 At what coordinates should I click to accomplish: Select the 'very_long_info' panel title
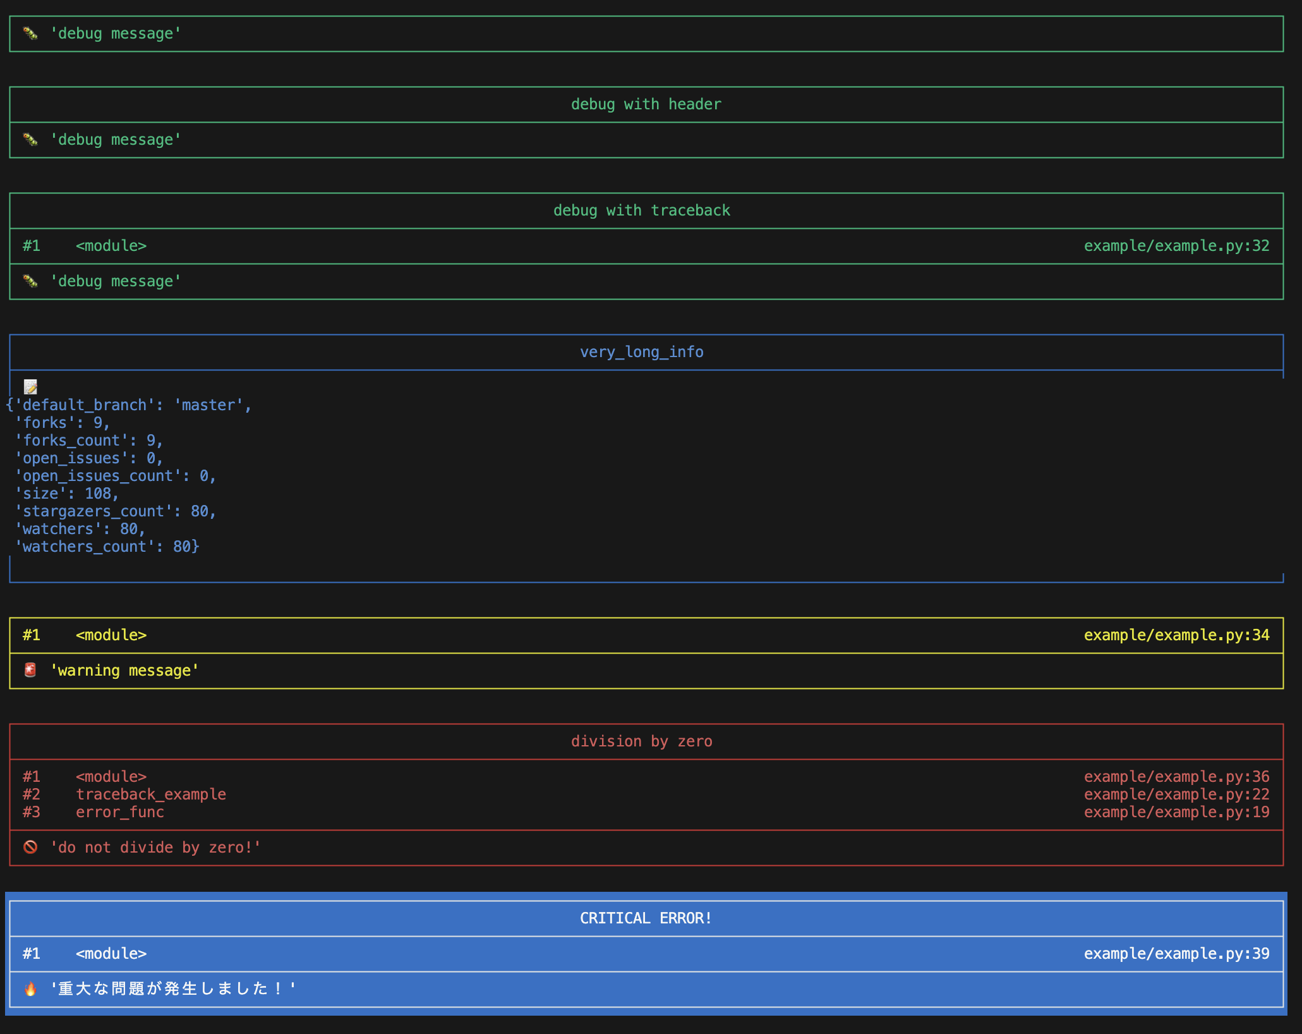click(x=642, y=352)
